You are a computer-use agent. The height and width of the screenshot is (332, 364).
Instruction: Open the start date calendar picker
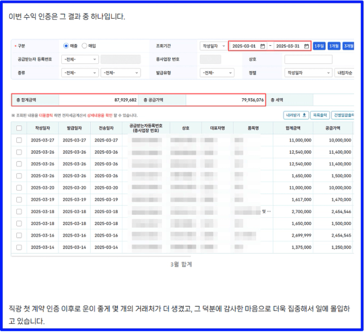click(x=262, y=46)
